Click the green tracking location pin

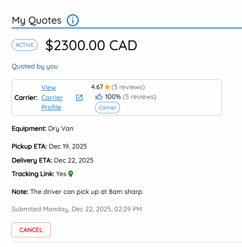[71, 174]
